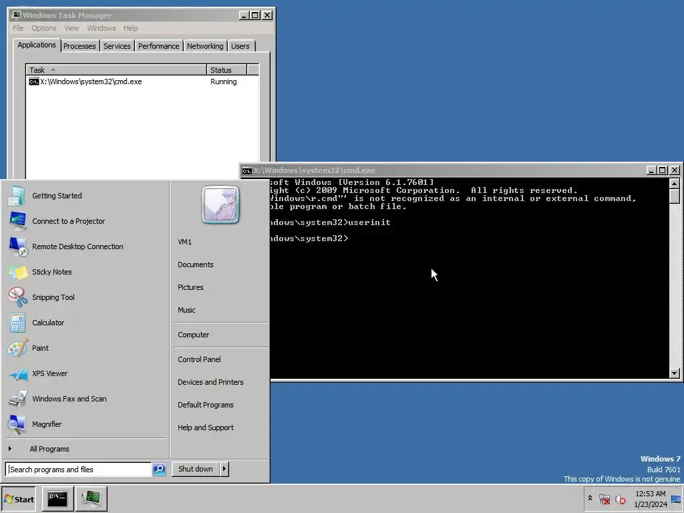Close the Task Manager window
This screenshot has width=684, height=513.
pyautogui.click(x=267, y=15)
